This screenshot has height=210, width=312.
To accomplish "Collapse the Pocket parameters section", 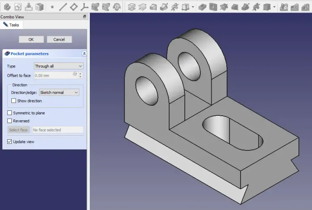I will click(x=84, y=54).
